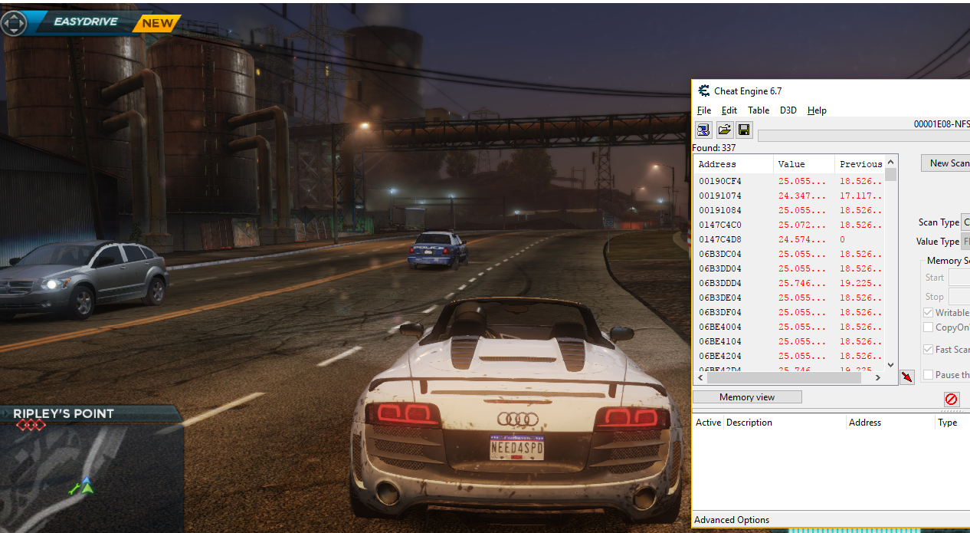The width and height of the screenshot is (970, 533).
Task: Select the address 06B3DDD4 row
Action: pyautogui.click(x=789, y=283)
